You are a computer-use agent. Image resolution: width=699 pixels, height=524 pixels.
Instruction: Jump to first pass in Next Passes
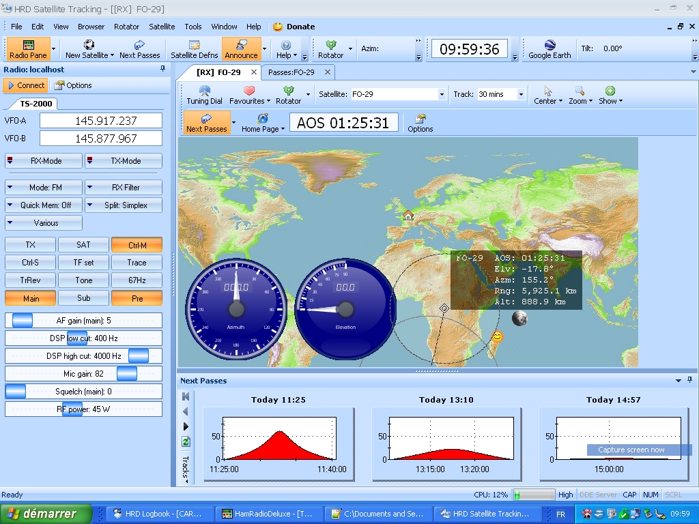click(186, 396)
